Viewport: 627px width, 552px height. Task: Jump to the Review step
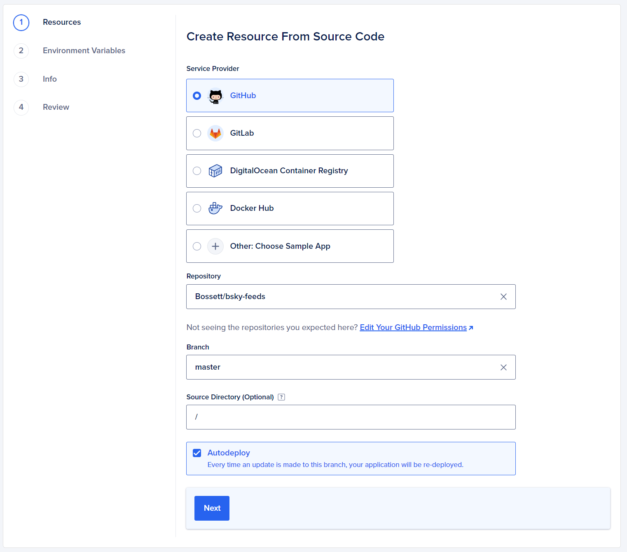pos(56,107)
